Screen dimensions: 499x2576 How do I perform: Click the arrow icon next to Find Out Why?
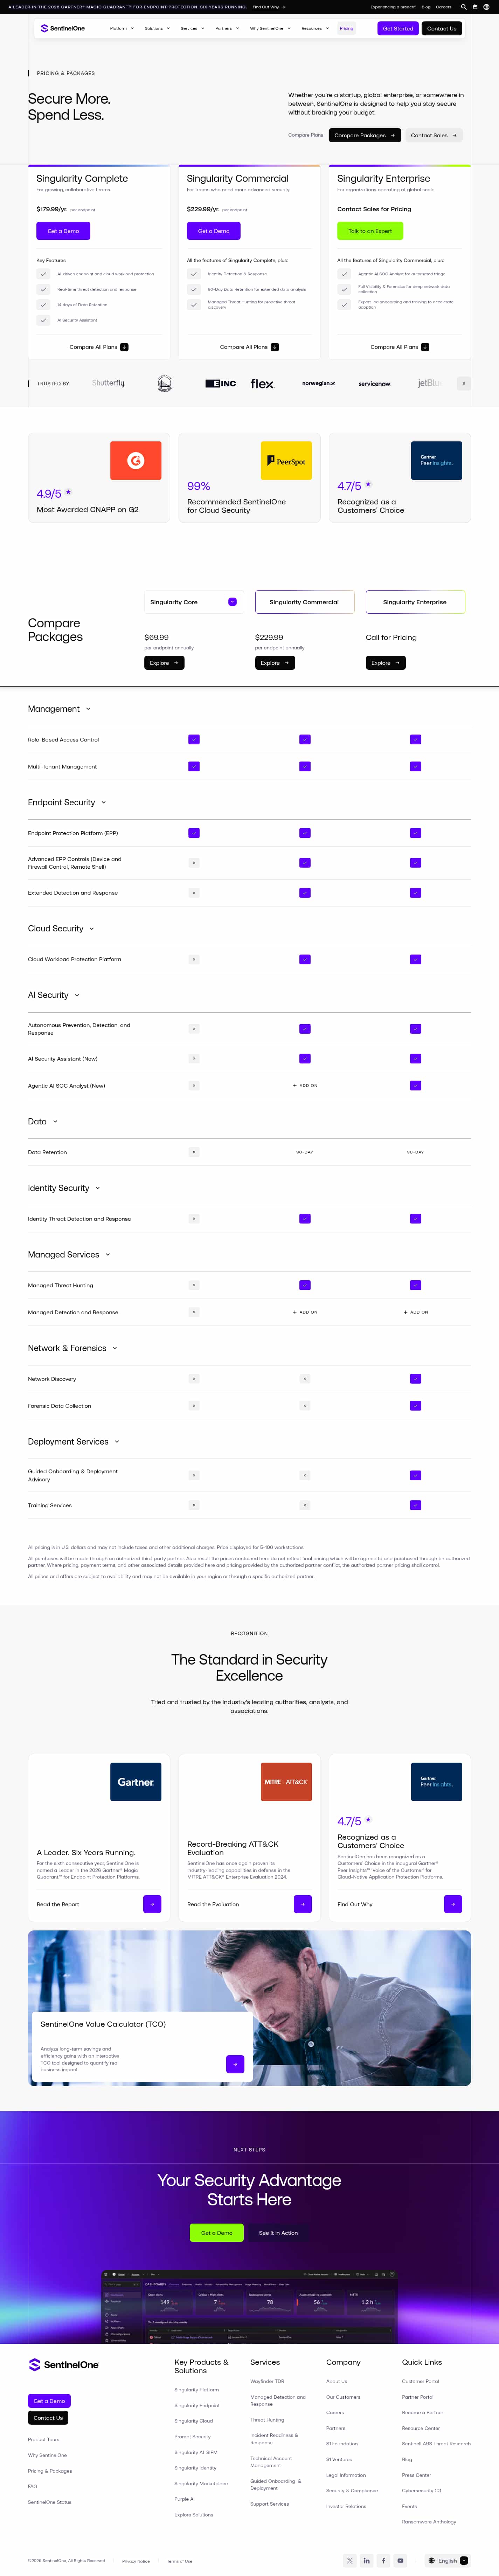click(x=453, y=1904)
